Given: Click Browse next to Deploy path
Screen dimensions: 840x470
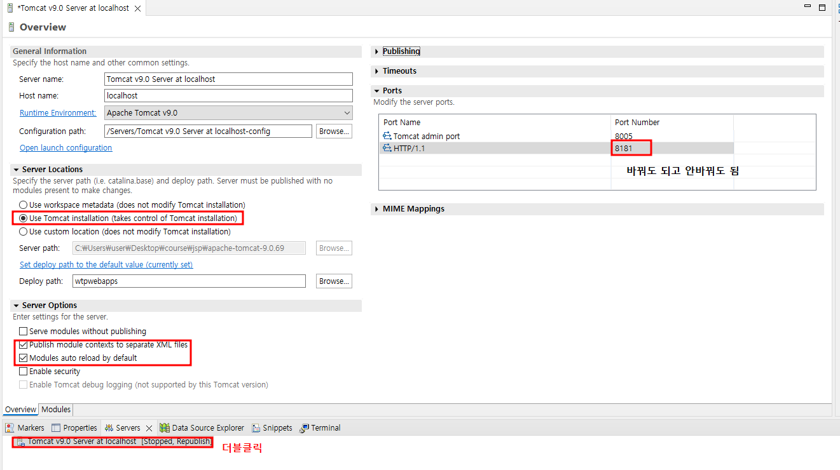Looking at the screenshot, I should tap(334, 281).
